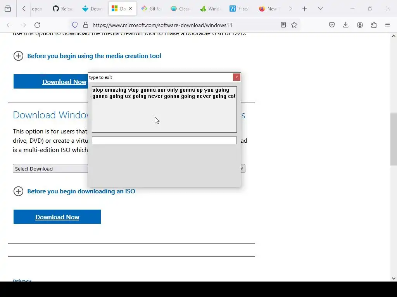Close the active Microsoft download tab
Viewport: 397px width, 297px height.
pyautogui.click(x=130, y=9)
